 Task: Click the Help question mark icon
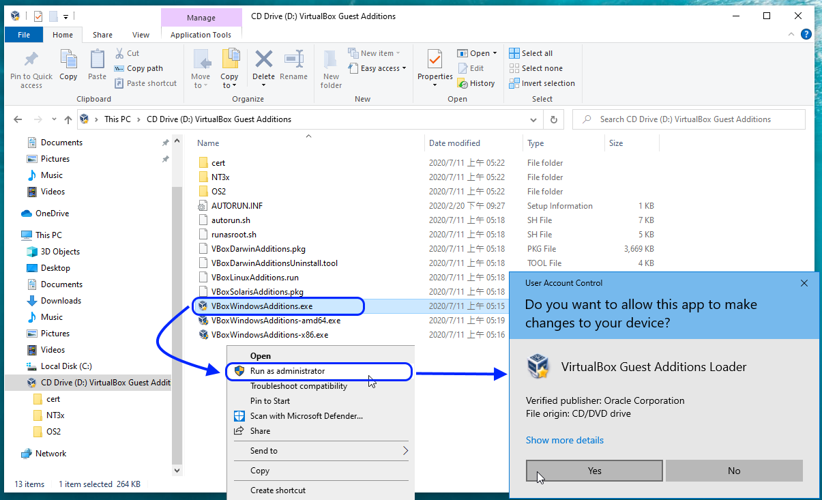[808, 33]
